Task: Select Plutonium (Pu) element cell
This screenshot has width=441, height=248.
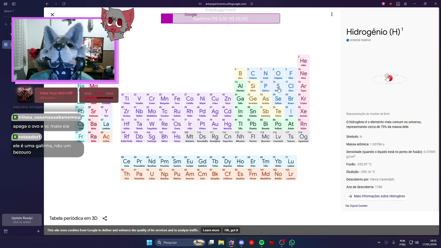Action: [177, 174]
